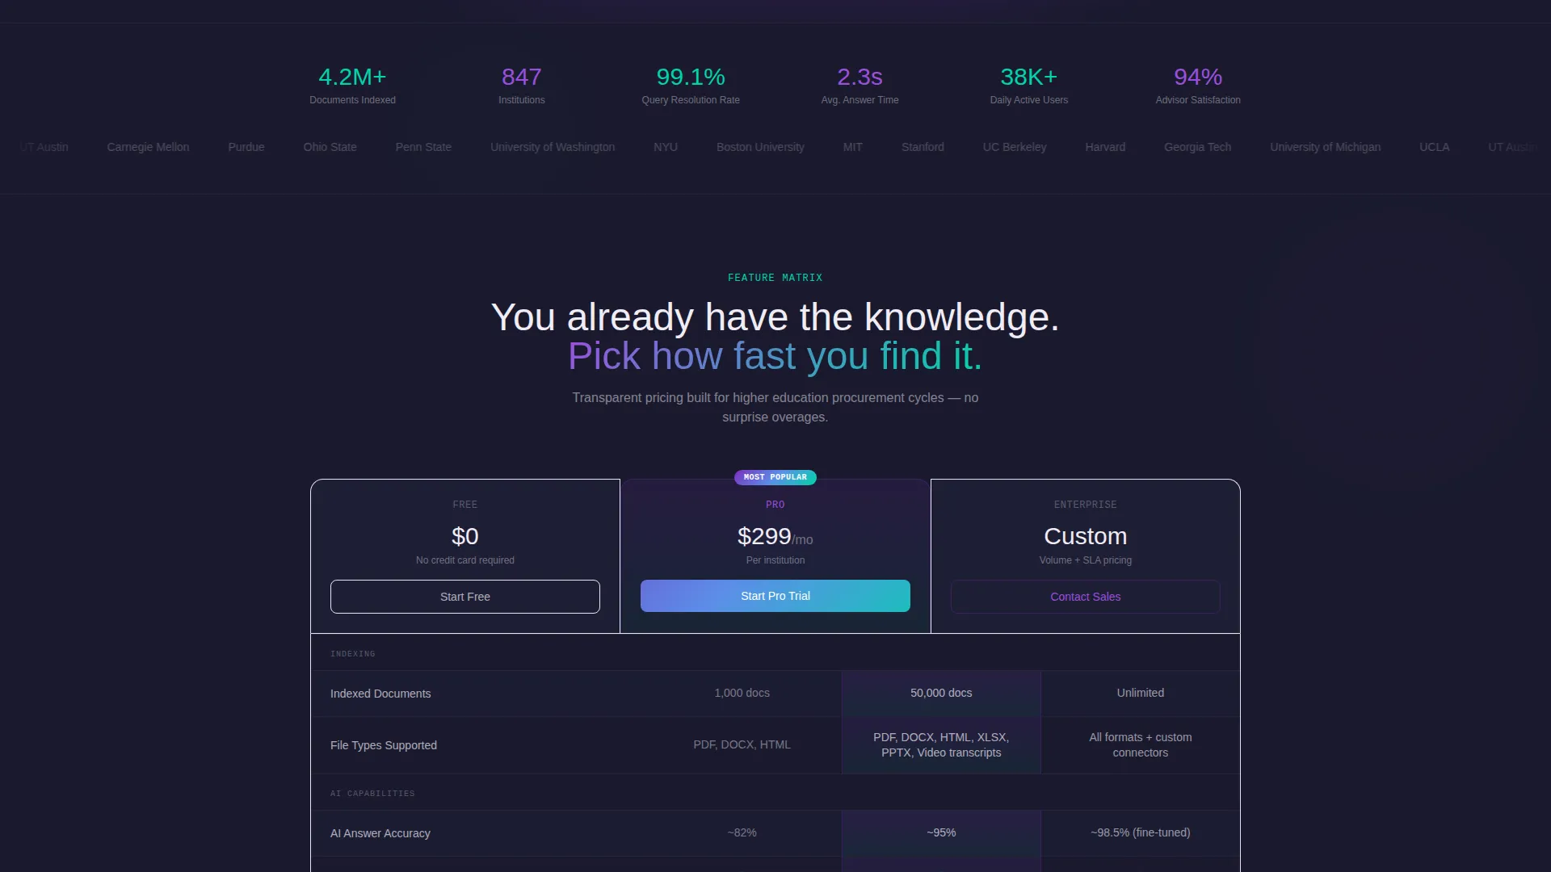
Task: Click the ~82% accuracy cell
Action: (742, 832)
